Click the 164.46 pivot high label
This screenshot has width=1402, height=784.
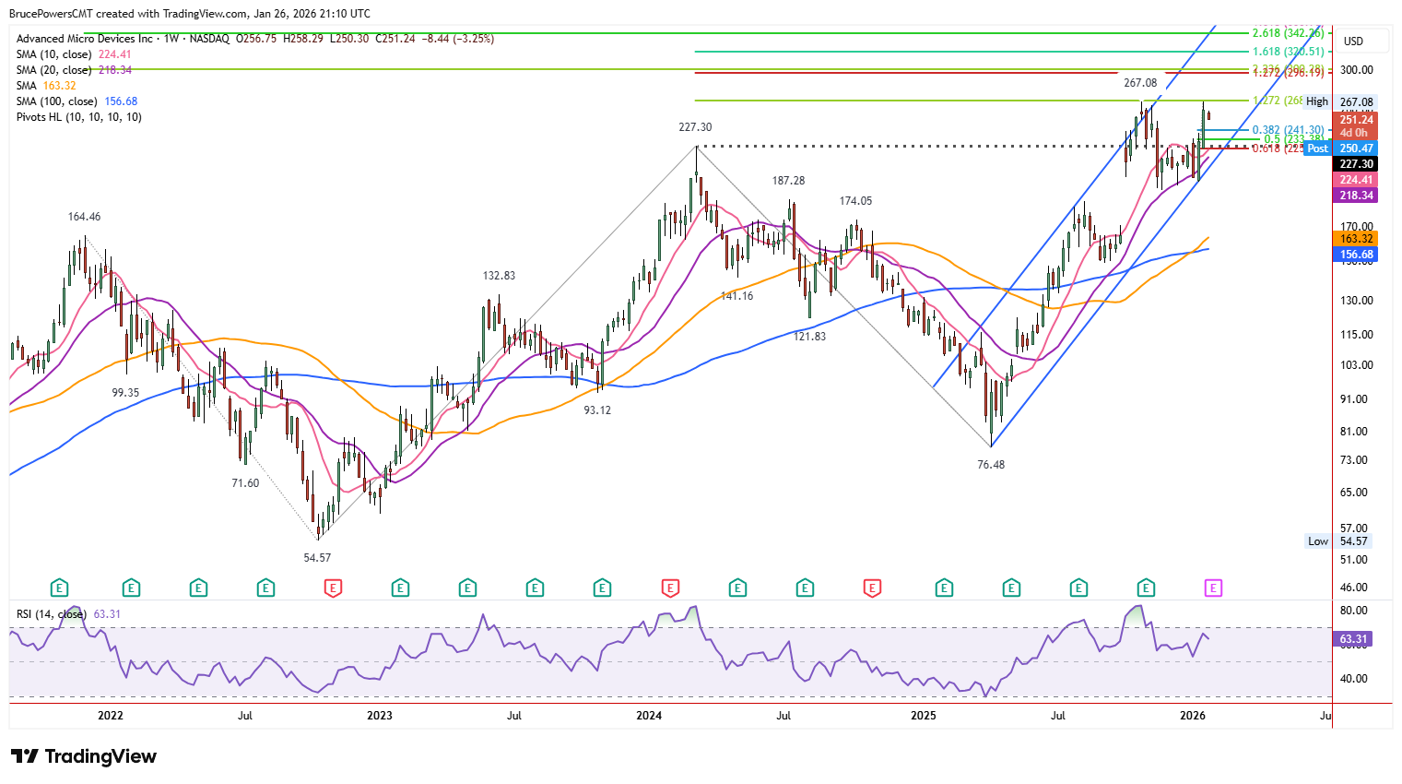click(84, 217)
